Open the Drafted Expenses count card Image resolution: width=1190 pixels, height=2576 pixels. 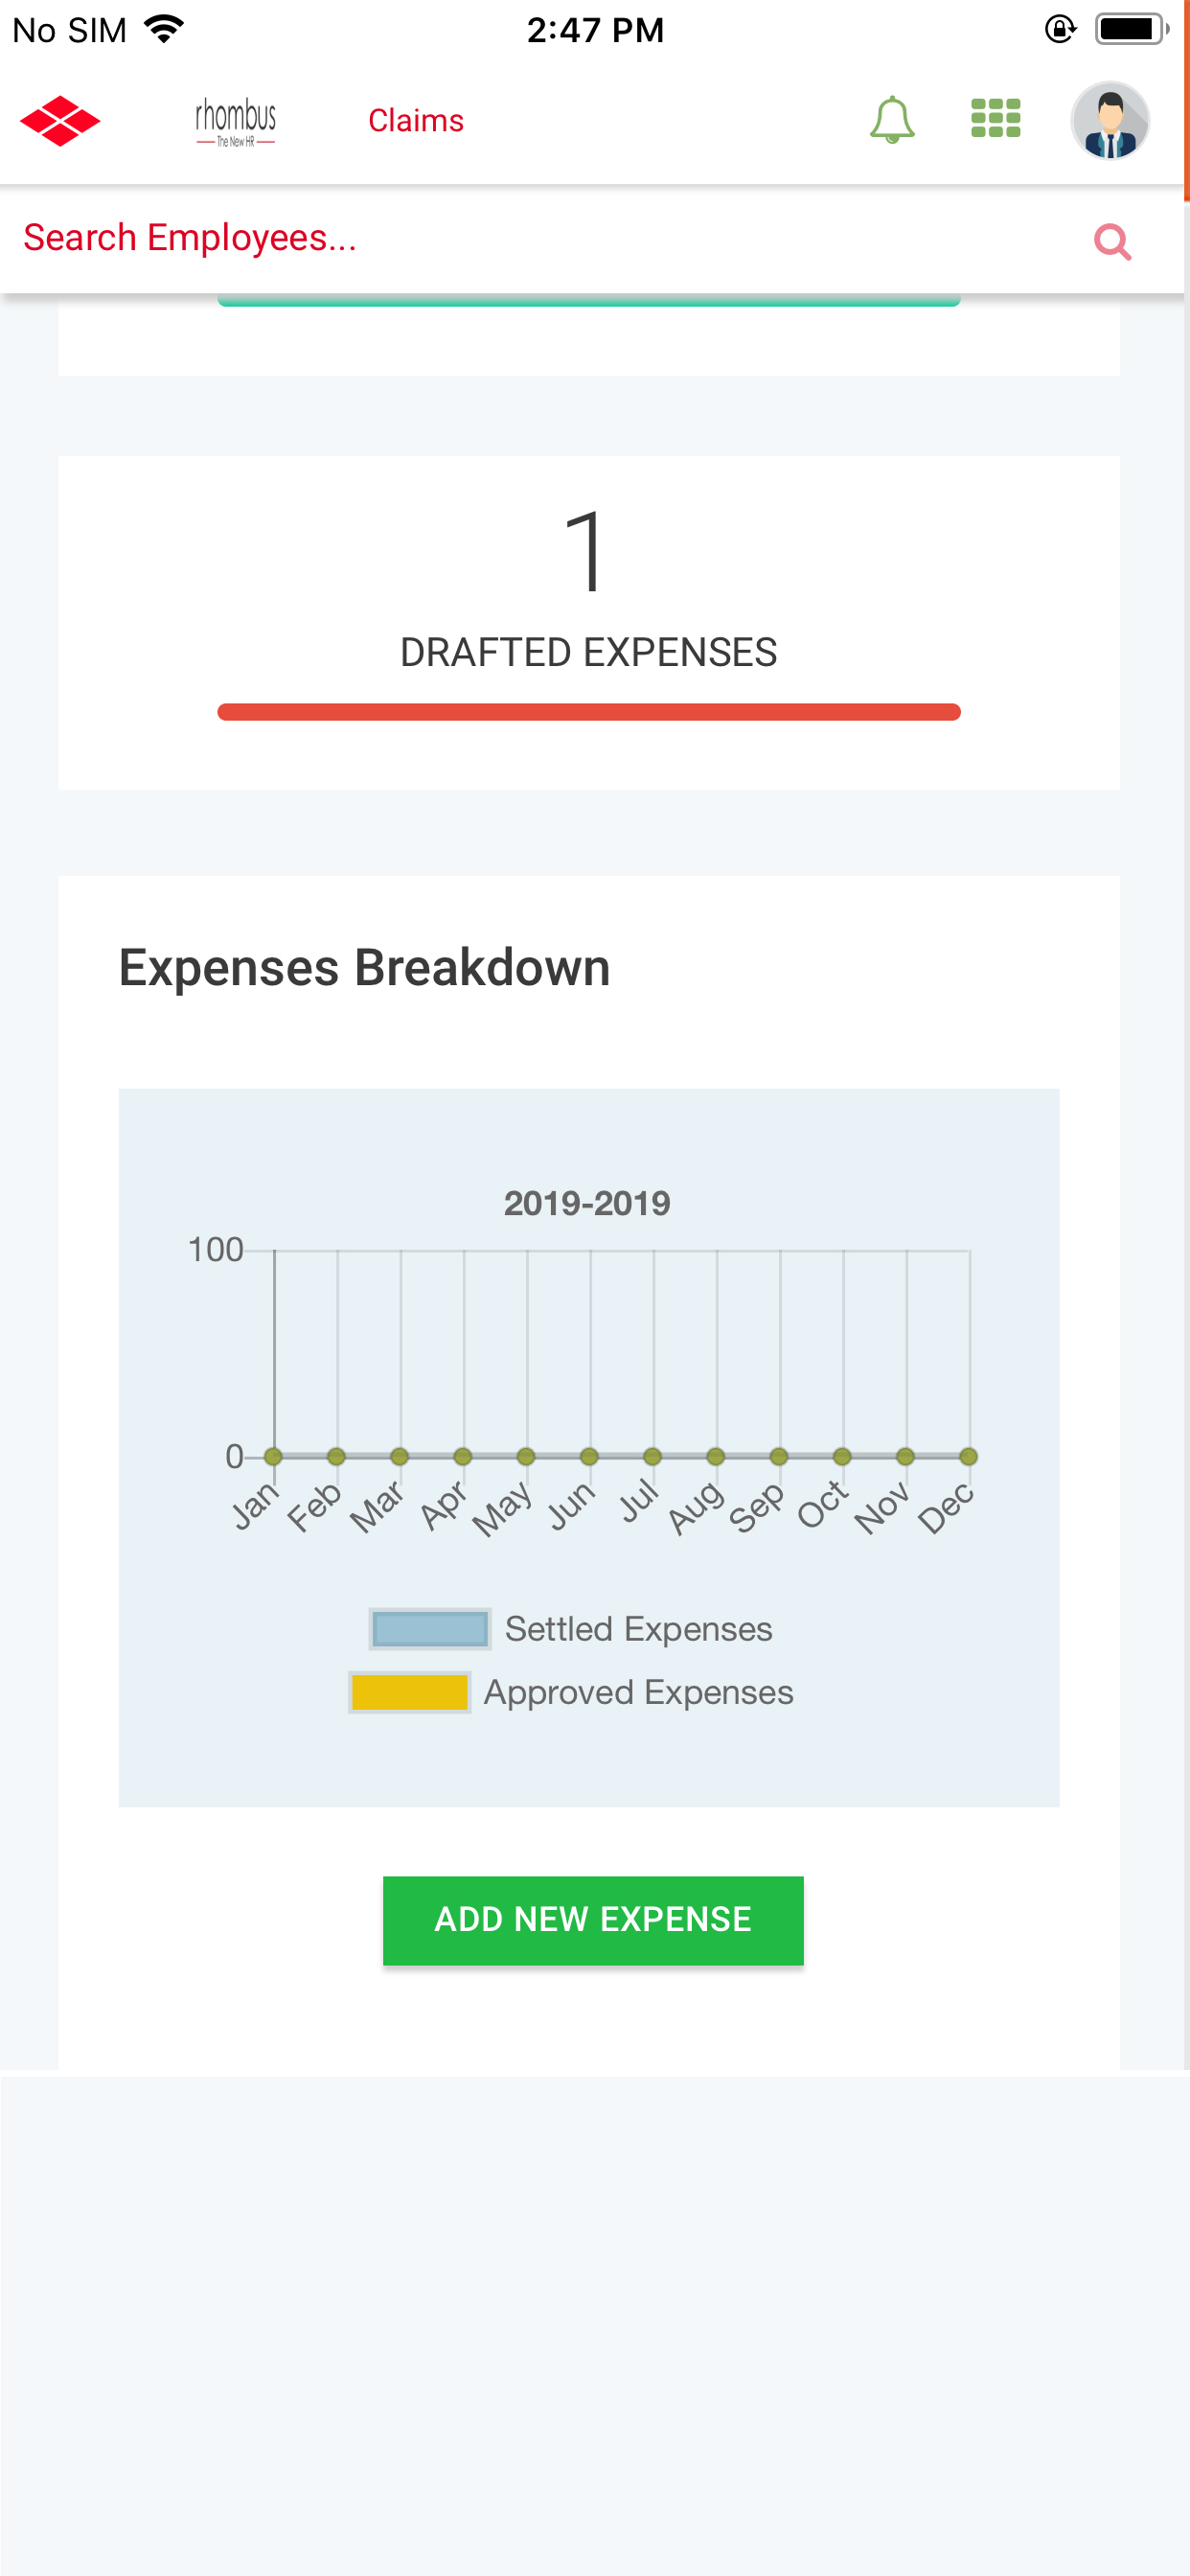[x=589, y=623]
